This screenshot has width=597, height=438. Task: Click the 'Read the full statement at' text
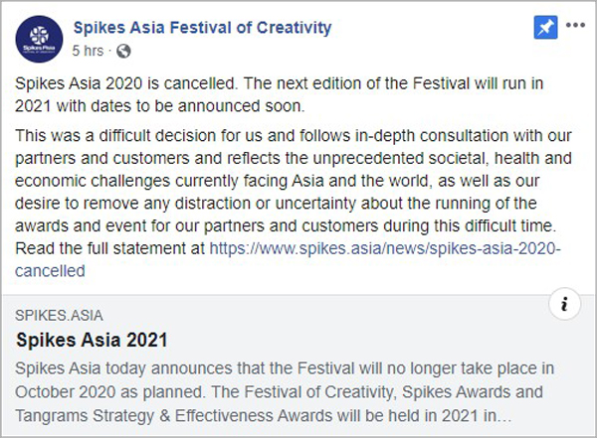point(109,248)
